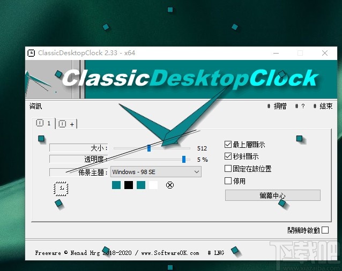Click the ClassicDesktopClock title bar app icon

point(31,53)
